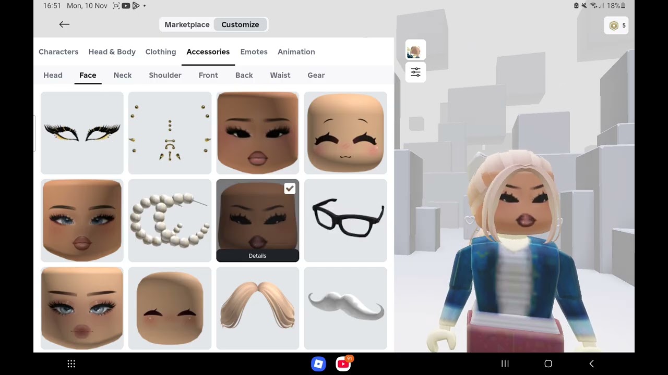The width and height of the screenshot is (668, 375).
Task: Show Shoulder accessories
Action: (165, 75)
